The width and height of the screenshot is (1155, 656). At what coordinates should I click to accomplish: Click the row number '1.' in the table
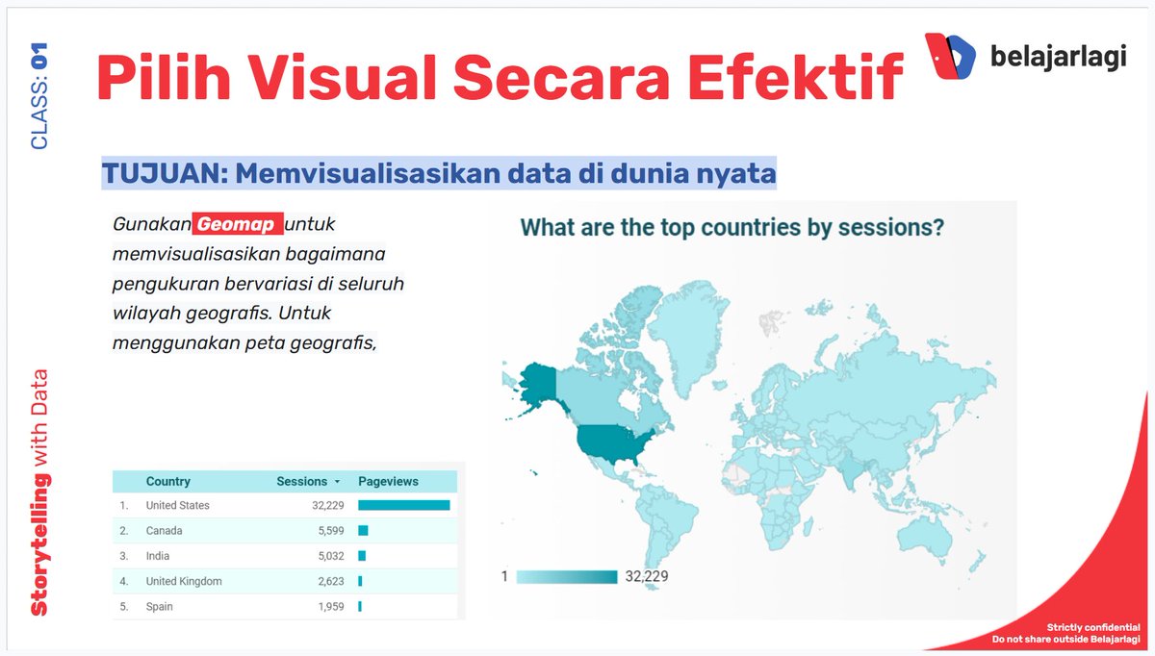123,505
